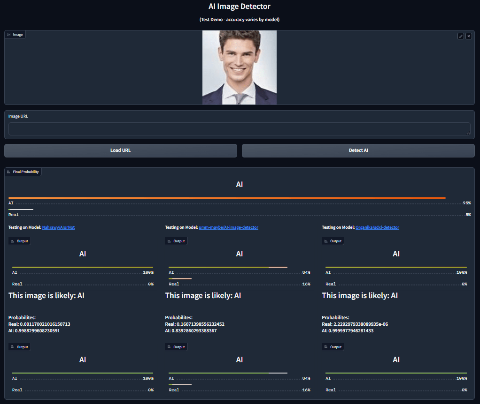Click the pencil edit icon on the image

461,36
